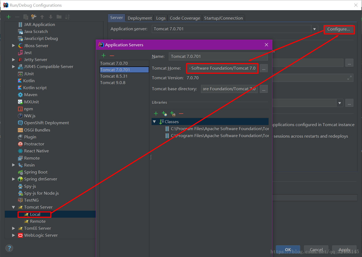
Task: Click OK in Run/Debug Configurations
Action: pos(288,250)
